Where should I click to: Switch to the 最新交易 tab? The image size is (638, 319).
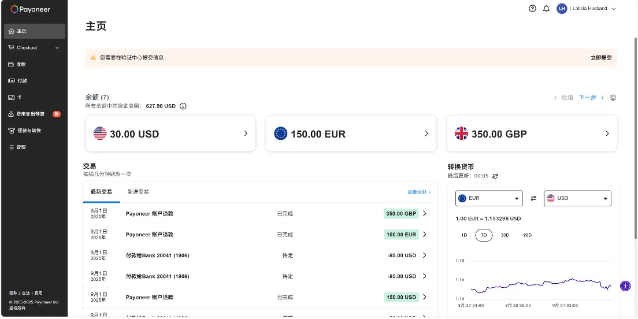101,192
